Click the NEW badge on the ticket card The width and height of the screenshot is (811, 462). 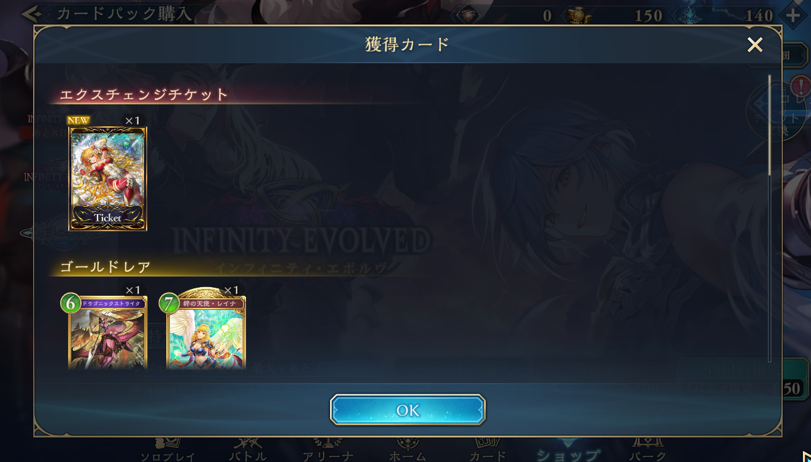(x=77, y=120)
